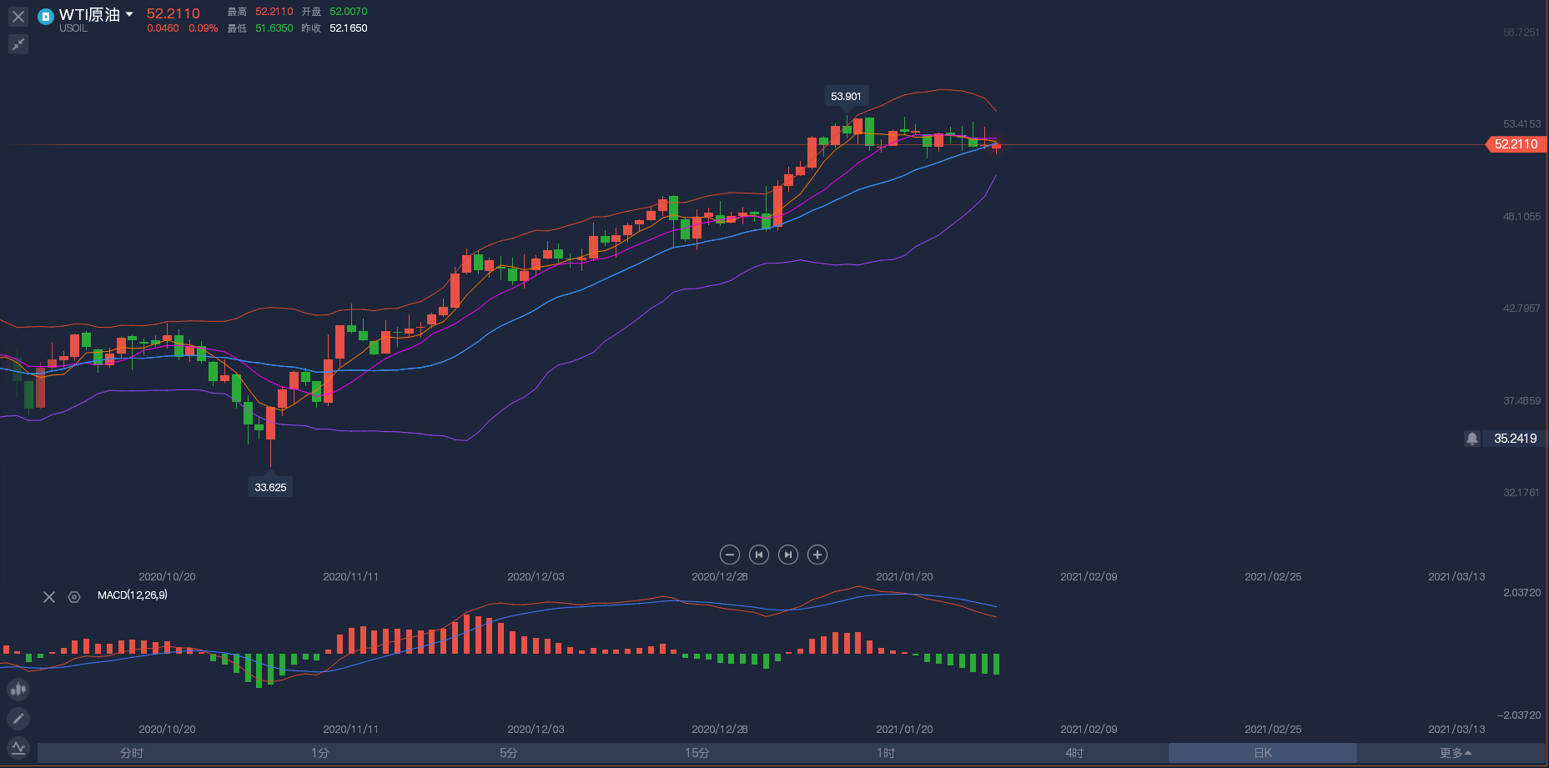Click the blue USOIL instrument logo
The height and width of the screenshot is (768, 1549).
click(x=46, y=16)
